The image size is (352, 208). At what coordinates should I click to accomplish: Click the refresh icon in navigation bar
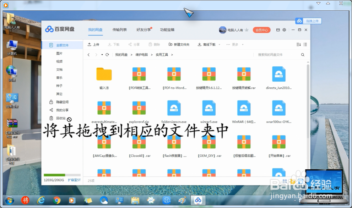107,55
